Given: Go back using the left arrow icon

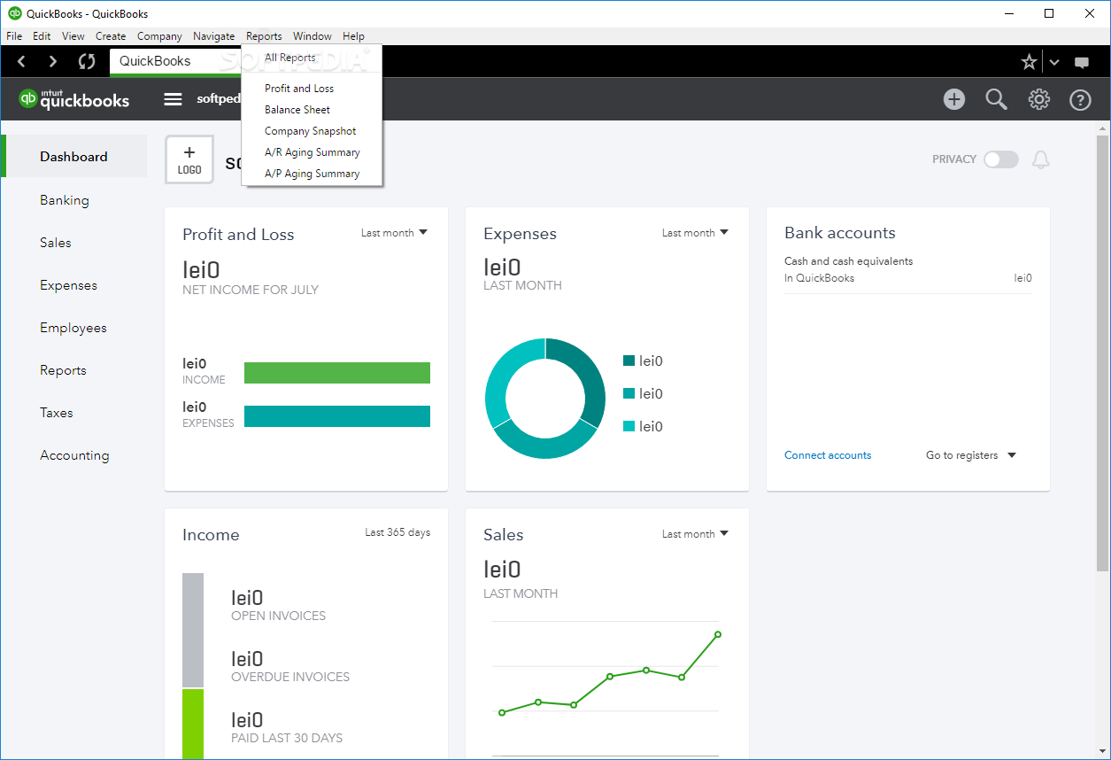Looking at the screenshot, I should 22,61.
